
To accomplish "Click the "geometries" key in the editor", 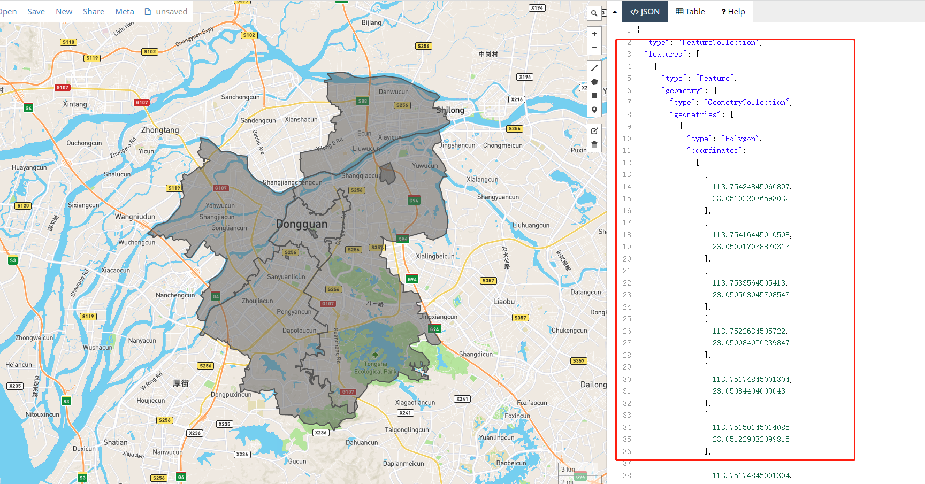I will (x=695, y=114).
